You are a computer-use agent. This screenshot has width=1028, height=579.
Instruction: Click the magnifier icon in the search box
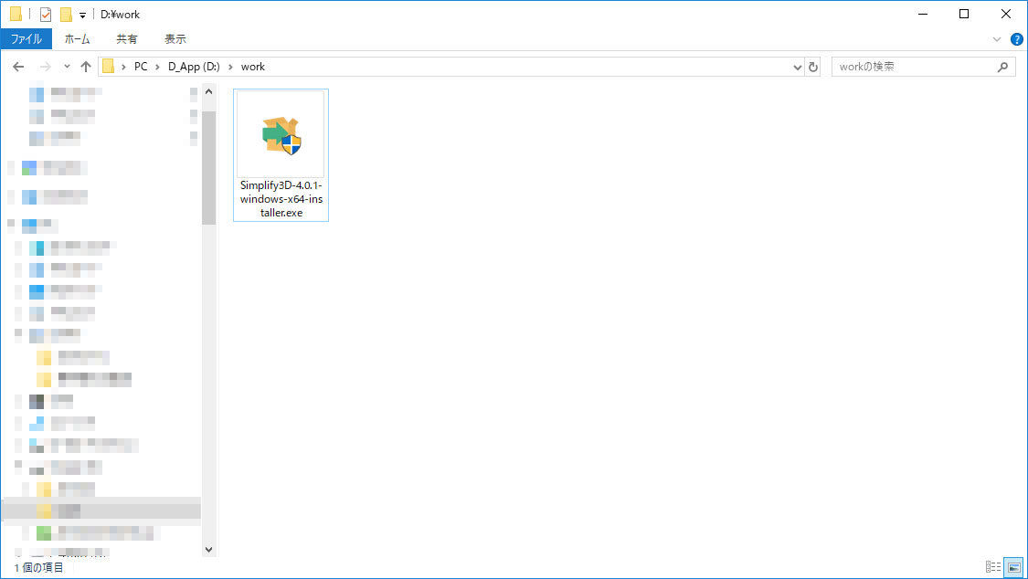point(1002,67)
